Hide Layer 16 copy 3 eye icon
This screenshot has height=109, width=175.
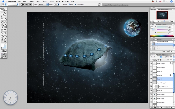point(151,83)
